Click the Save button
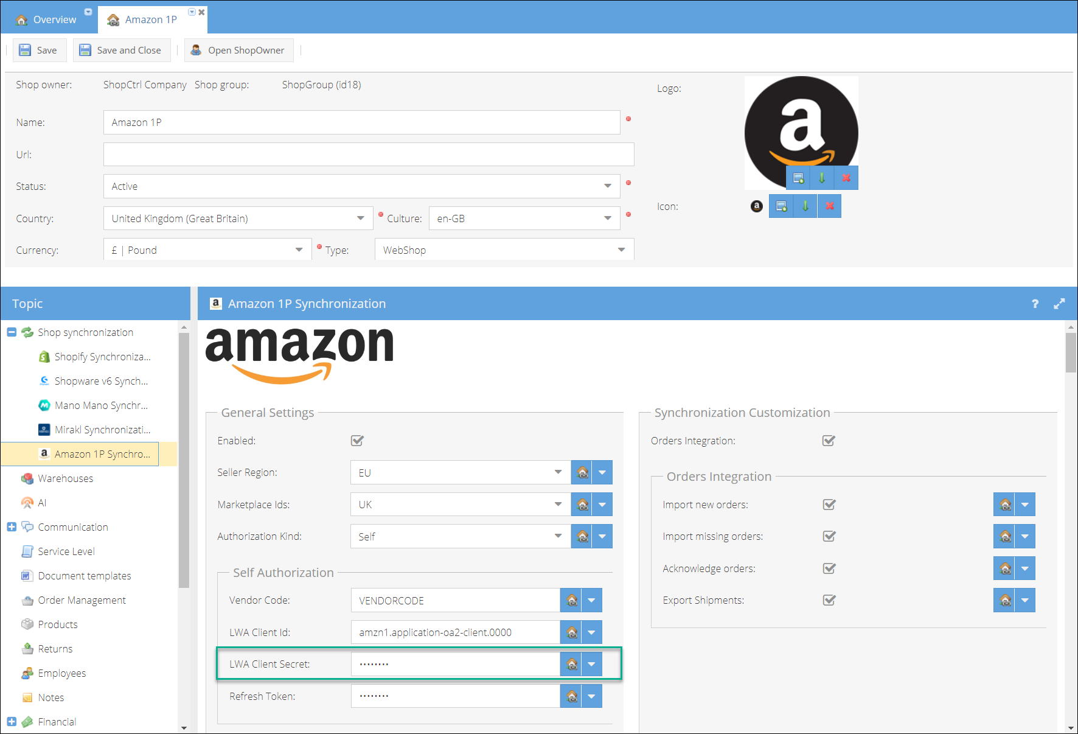 point(39,51)
